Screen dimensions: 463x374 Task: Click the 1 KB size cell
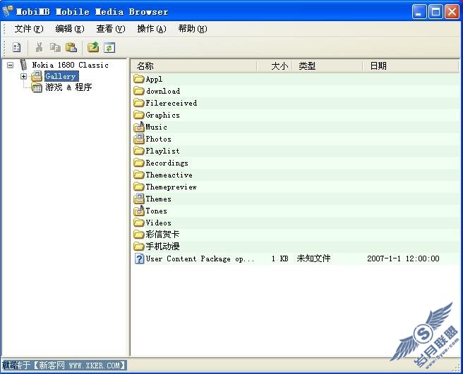[x=279, y=258]
